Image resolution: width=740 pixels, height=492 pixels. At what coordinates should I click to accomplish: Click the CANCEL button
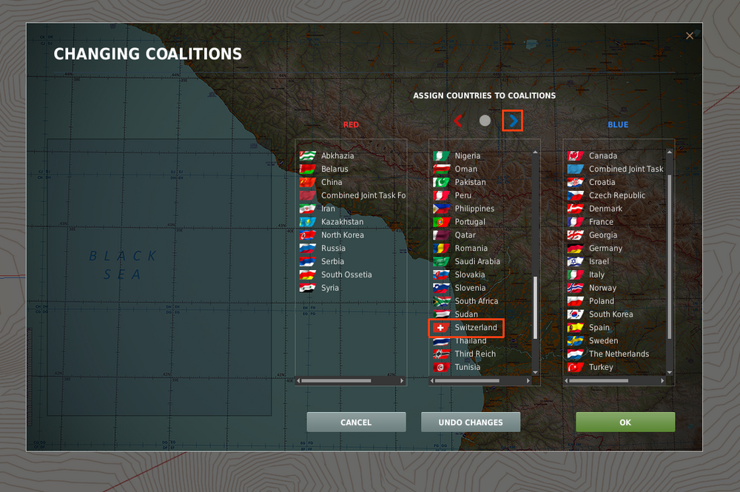pyautogui.click(x=356, y=422)
